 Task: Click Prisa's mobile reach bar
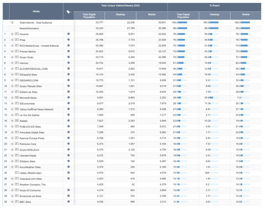(245, 40)
